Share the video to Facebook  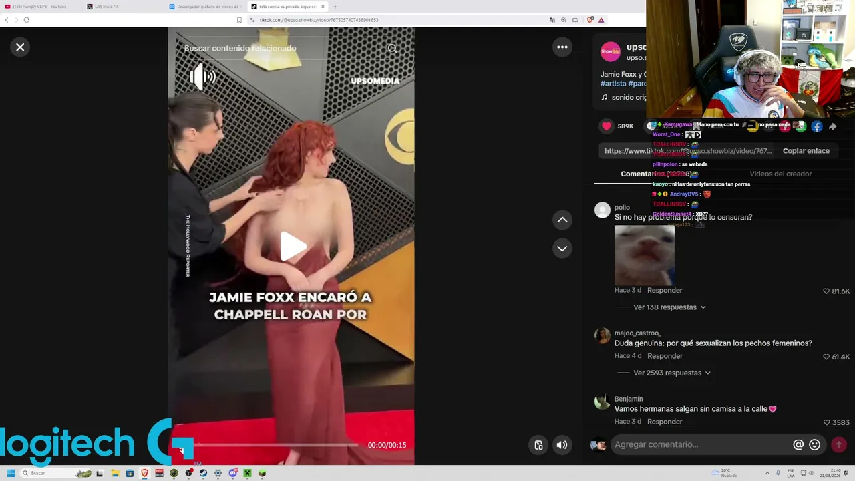pyautogui.click(x=816, y=126)
